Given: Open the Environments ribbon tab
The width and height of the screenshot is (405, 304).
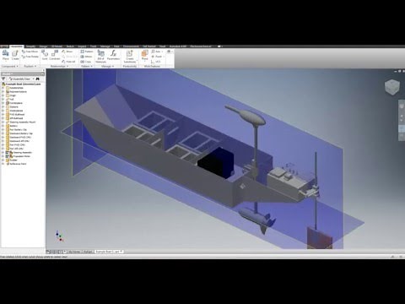Looking at the screenshot, I should [x=131, y=46].
